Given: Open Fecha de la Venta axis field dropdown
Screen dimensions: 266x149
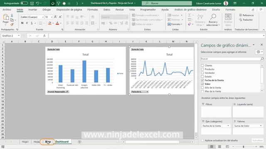Looking at the screenshot, I should tap(228, 126).
